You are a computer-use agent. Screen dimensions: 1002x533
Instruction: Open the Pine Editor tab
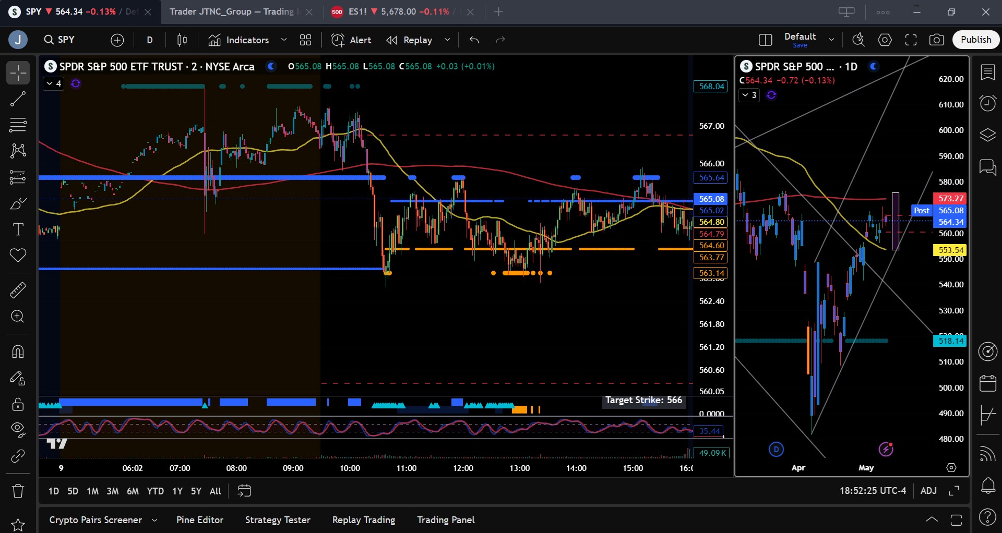point(200,520)
